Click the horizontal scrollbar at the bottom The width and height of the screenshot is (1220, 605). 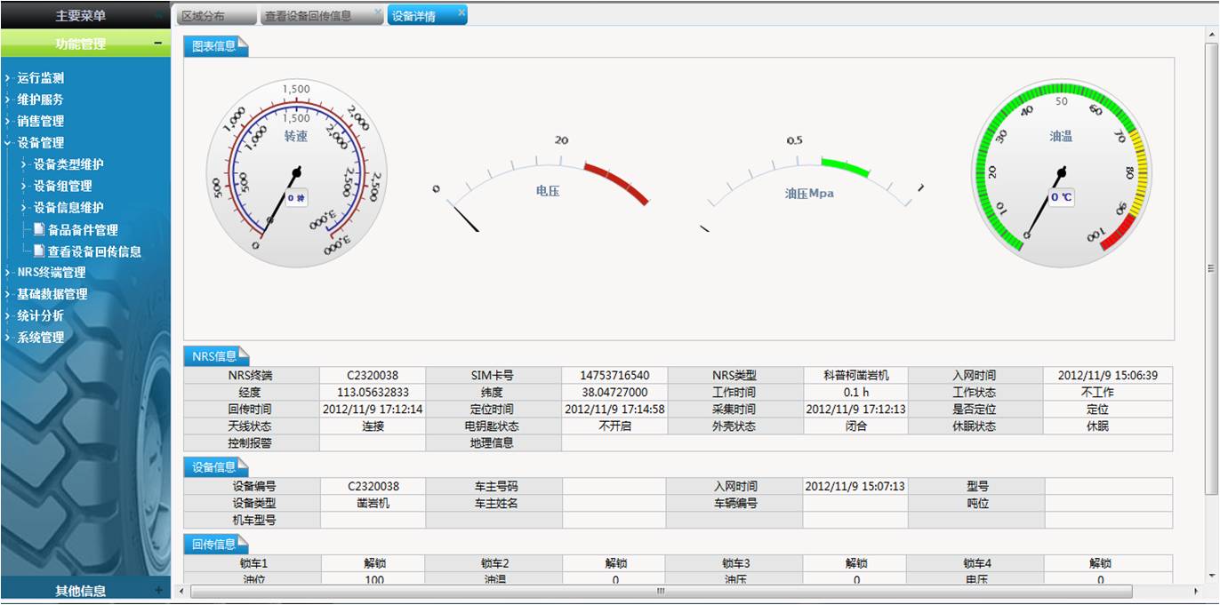[660, 591]
